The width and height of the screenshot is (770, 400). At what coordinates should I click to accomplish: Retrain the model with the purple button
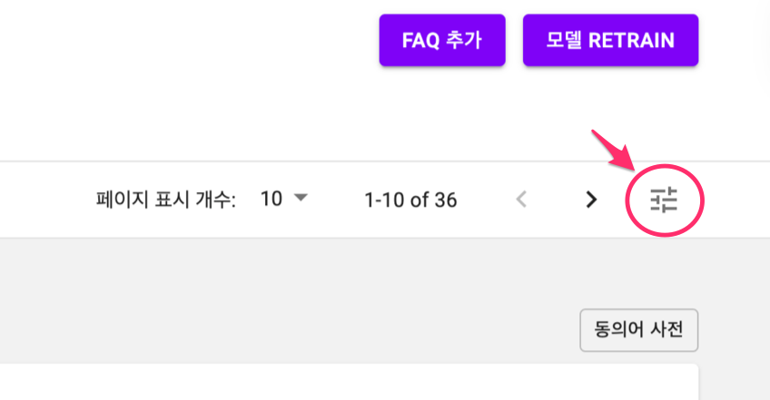click(x=610, y=40)
